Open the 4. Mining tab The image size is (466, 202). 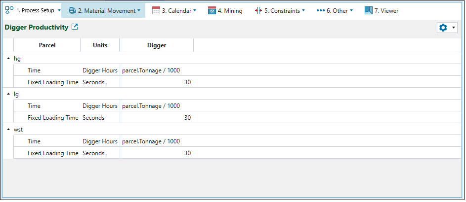point(230,10)
